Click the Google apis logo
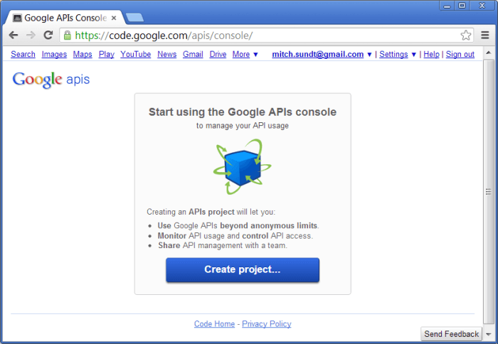The width and height of the screenshot is (498, 344). [51, 80]
